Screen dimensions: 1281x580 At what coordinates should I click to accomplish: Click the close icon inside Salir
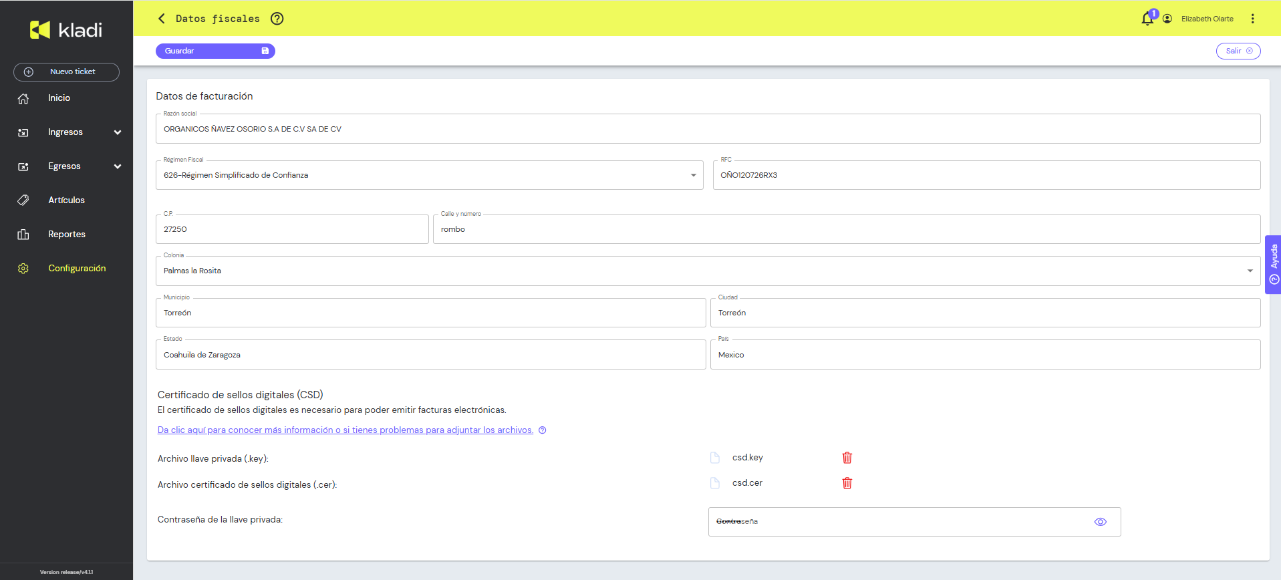coord(1250,51)
